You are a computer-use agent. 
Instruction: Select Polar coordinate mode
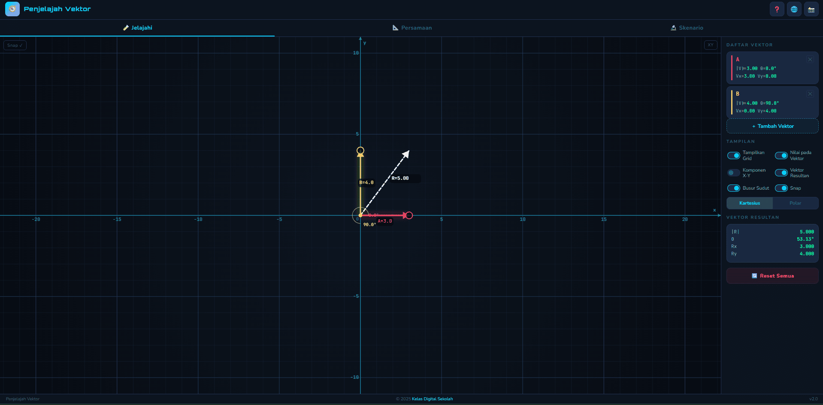coord(795,203)
